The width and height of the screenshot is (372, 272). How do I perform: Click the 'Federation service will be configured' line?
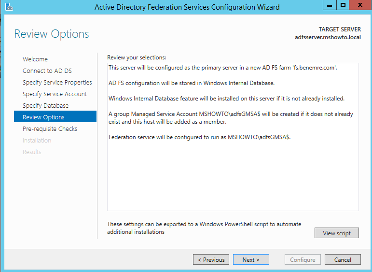pos(200,137)
